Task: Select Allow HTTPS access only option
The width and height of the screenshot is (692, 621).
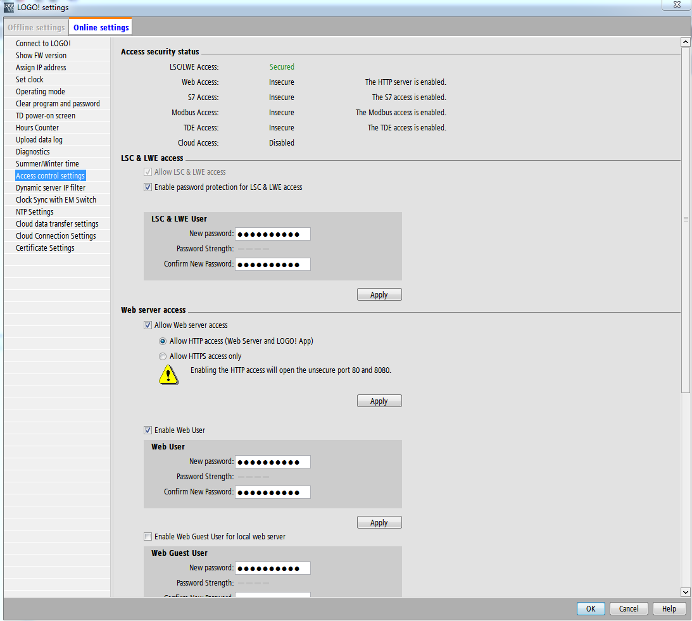Action: pos(163,356)
